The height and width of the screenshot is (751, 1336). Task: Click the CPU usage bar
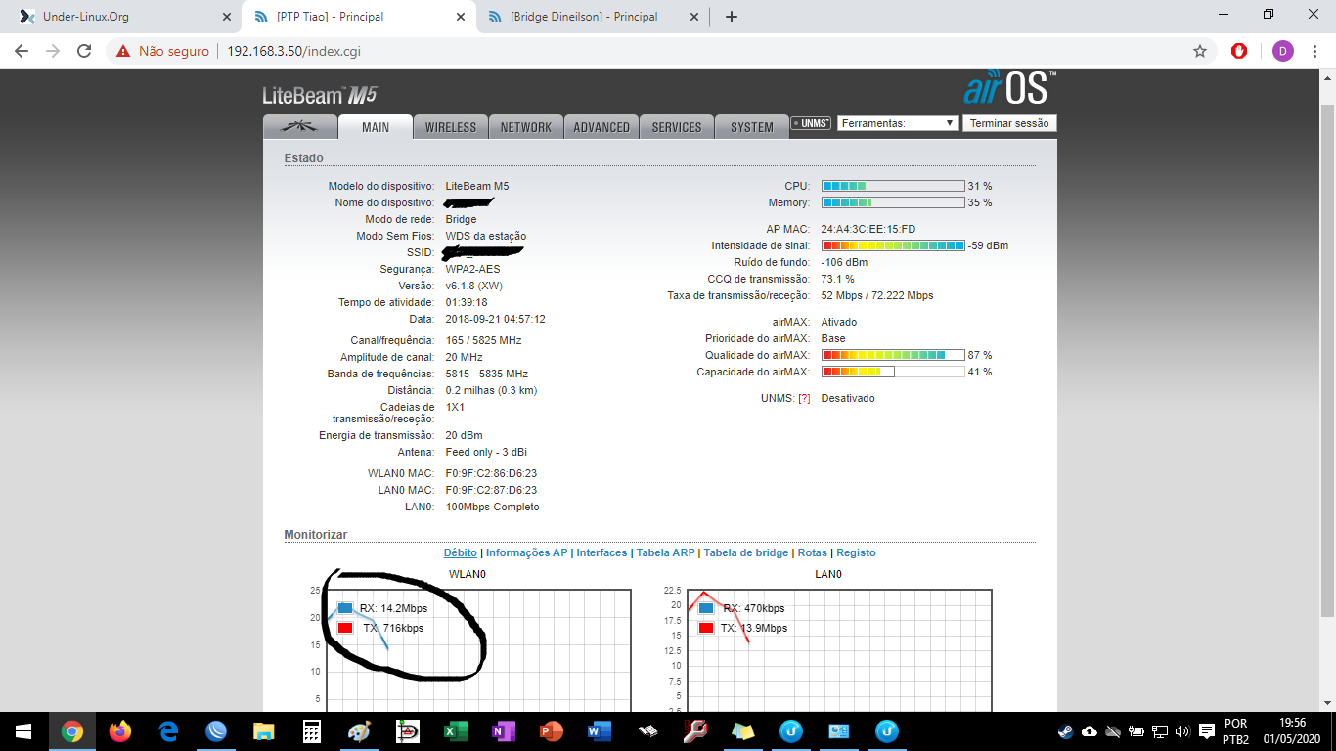pos(893,186)
